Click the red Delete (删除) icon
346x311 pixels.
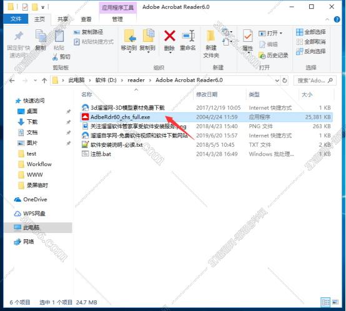169,36
